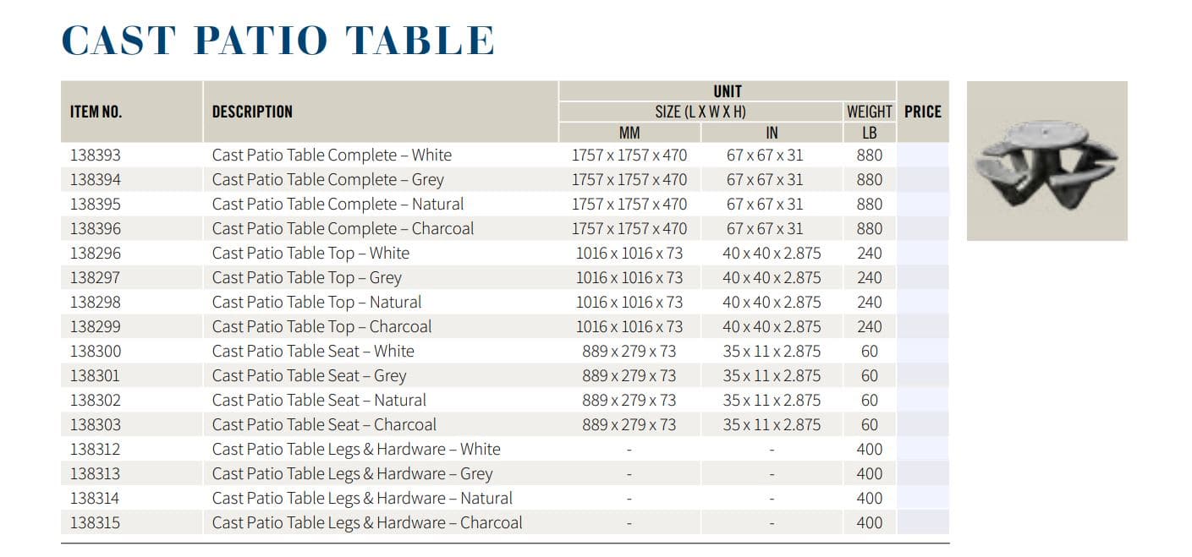Click price field for item 138395
Image resolution: width=1192 pixels, height=557 pixels.
[922, 205]
